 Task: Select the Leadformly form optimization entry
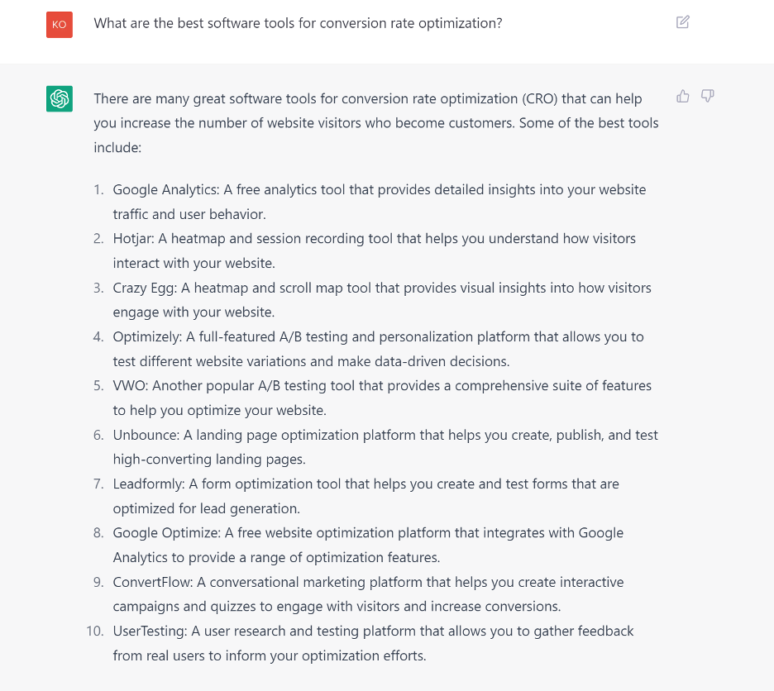coord(365,496)
